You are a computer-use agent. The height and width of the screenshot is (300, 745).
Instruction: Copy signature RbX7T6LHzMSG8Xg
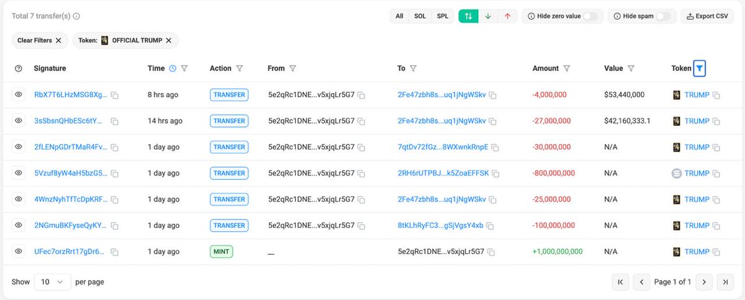point(115,95)
